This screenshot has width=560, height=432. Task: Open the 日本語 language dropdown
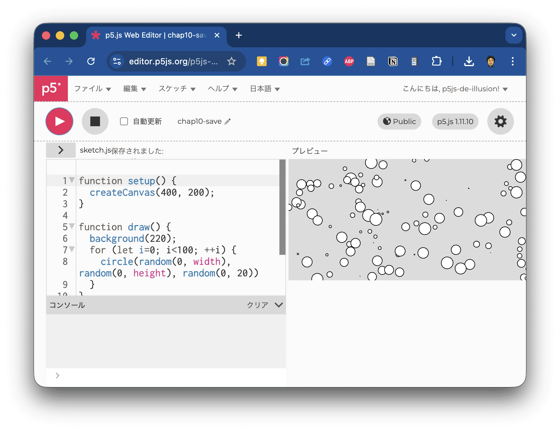point(265,89)
